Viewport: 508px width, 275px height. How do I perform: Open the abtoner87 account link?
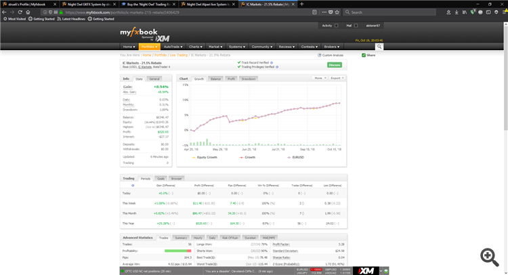pyautogui.click(x=373, y=26)
